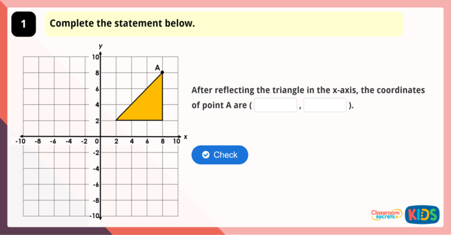Click the "After reflecting the triangle" sentence
This screenshot has width=451, height=235.
click(308, 90)
